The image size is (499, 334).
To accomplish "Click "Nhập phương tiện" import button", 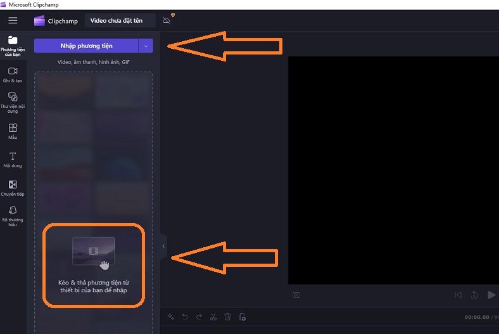I will [x=86, y=46].
